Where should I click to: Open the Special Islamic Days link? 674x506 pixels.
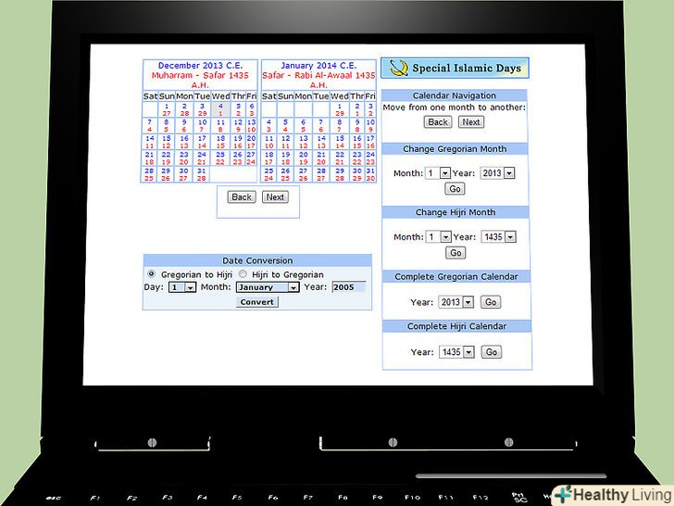pos(467,68)
